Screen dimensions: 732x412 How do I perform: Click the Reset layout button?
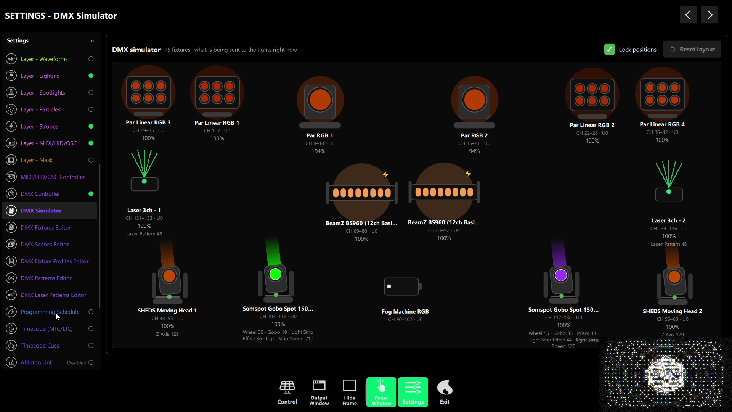692,49
